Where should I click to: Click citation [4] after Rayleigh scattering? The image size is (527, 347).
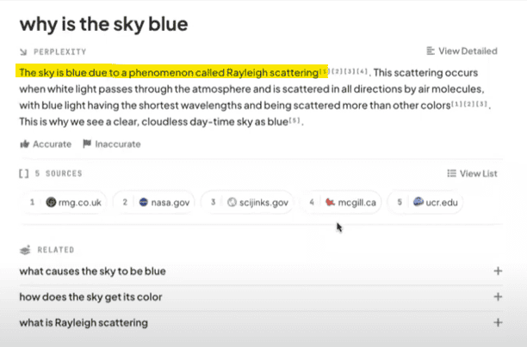(x=362, y=71)
